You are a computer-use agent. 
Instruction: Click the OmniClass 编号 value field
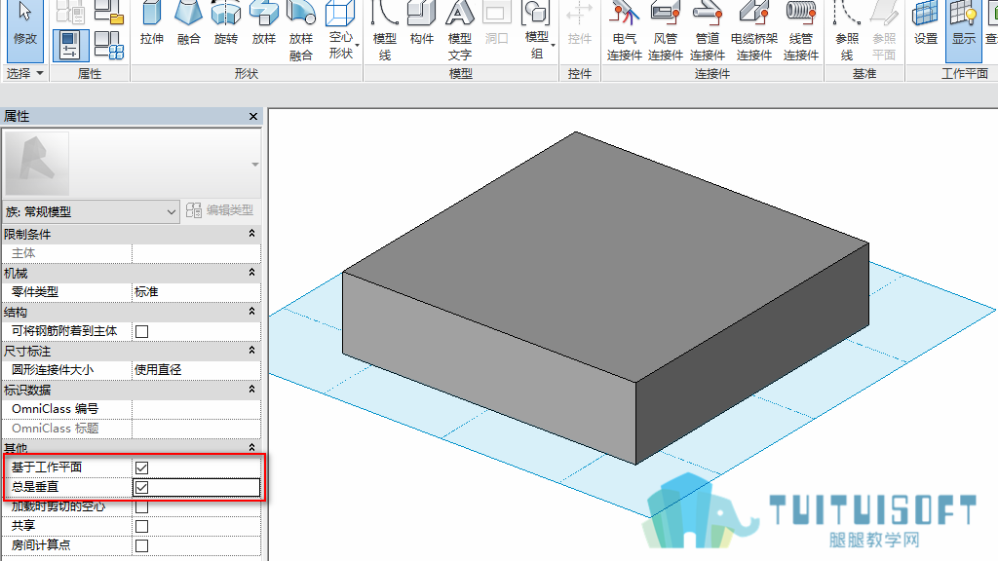(196, 409)
